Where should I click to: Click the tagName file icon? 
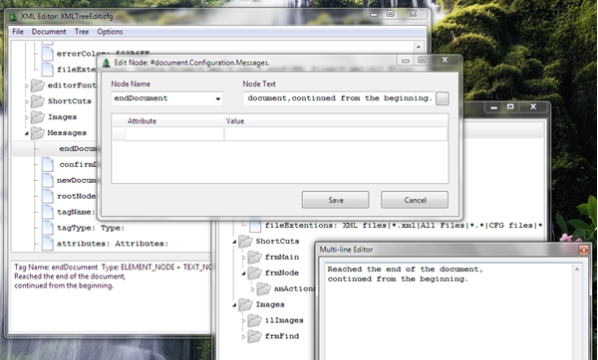pyautogui.click(x=47, y=212)
